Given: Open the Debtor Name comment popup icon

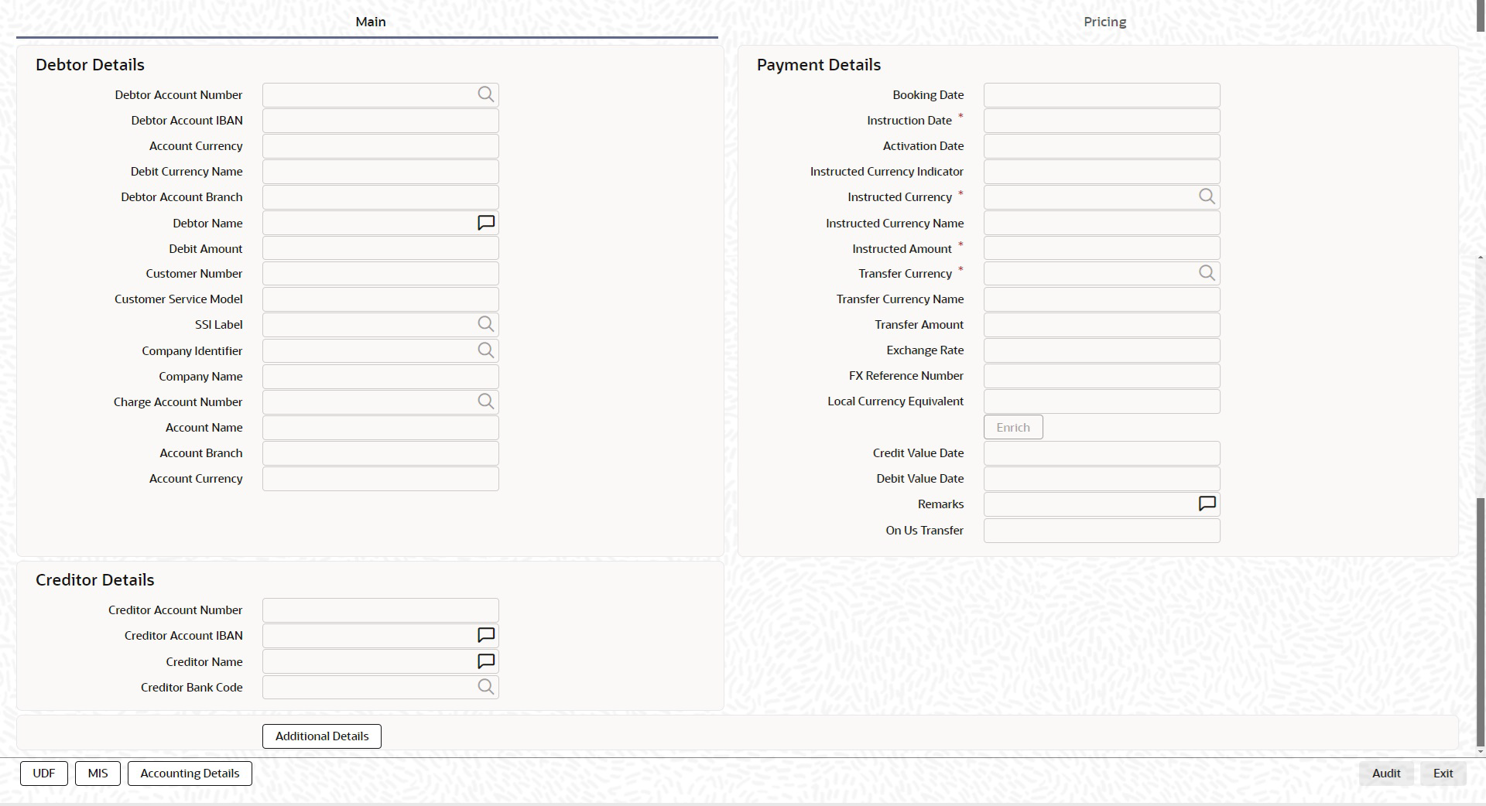Looking at the screenshot, I should pos(486,223).
